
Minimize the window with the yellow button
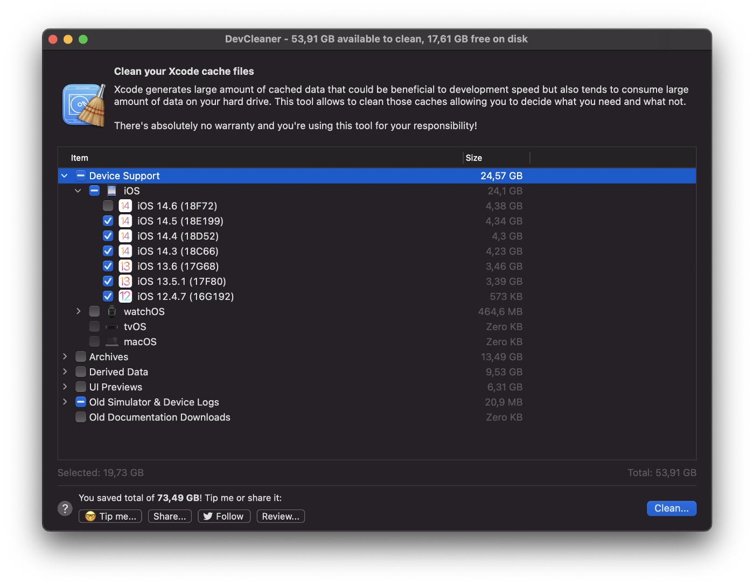pyautogui.click(x=68, y=39)
